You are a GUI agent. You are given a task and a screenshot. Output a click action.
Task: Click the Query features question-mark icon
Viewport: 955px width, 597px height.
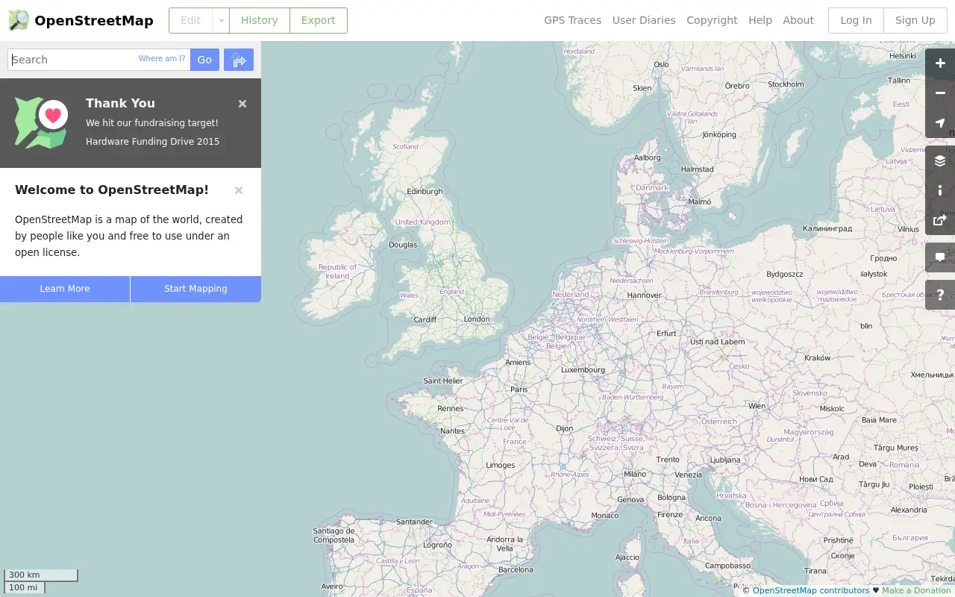pyautogui.click(x=940, y=295)
